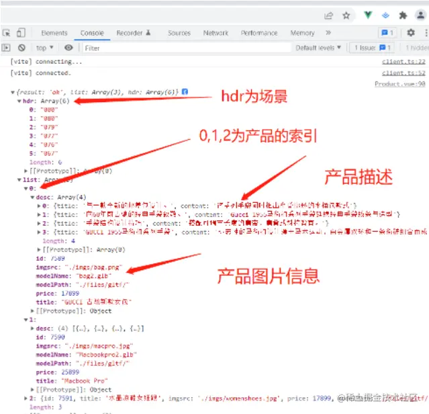Viewport: 429px width, 414px height.
Task: Collapse list item 0
Action: point(26,188)
